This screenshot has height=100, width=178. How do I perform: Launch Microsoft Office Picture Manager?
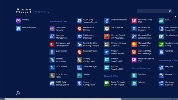point(142,52)
